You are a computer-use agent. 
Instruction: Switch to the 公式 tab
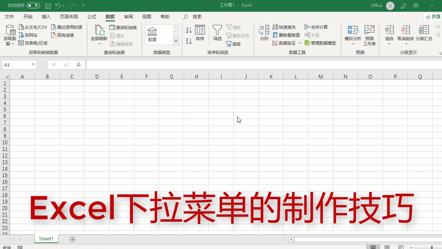tap(92, 17)
